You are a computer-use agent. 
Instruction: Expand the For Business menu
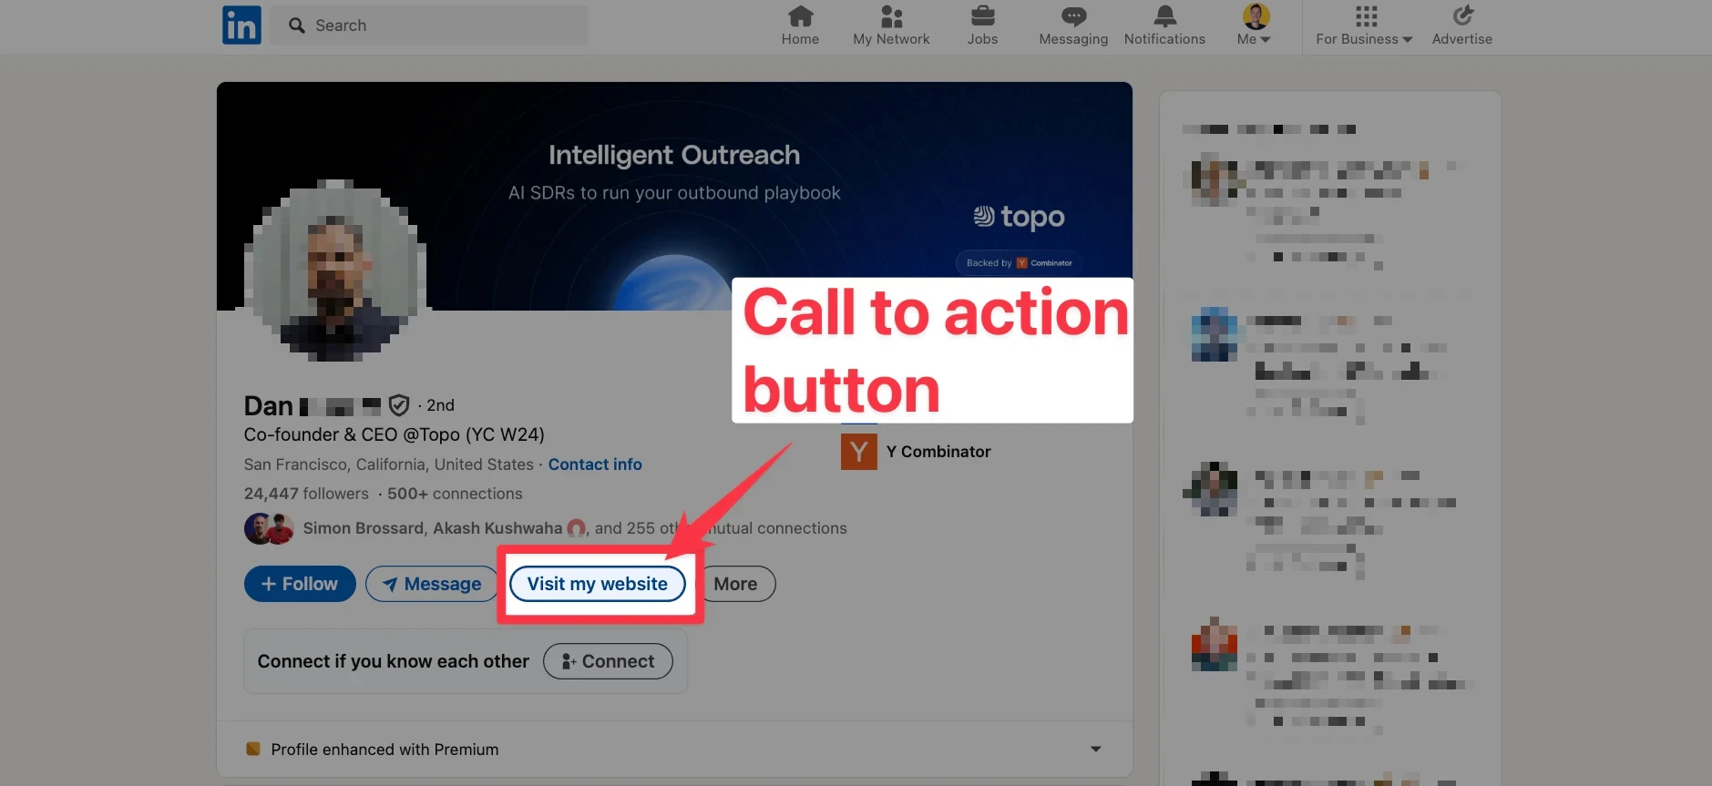1364,26
